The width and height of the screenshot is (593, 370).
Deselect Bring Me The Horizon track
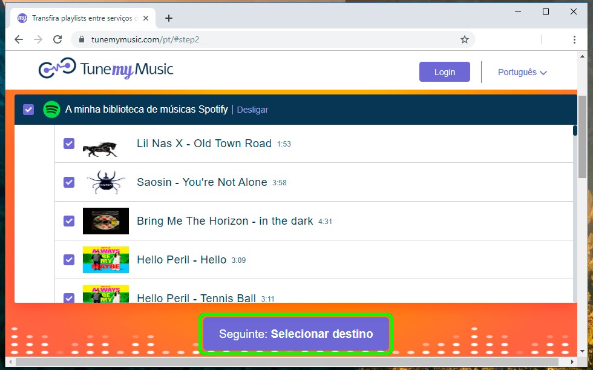(69, 221)
